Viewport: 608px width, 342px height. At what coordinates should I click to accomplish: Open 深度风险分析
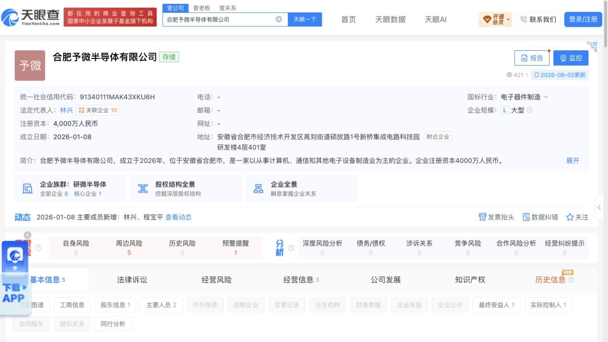pyautogui.click(x=322, y=247)
